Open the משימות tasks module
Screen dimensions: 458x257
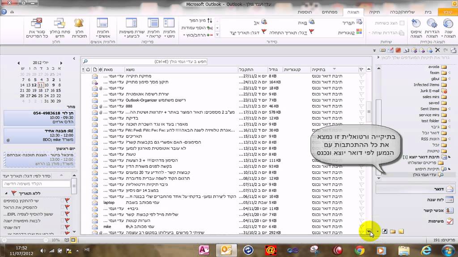(x=416, y=221)
